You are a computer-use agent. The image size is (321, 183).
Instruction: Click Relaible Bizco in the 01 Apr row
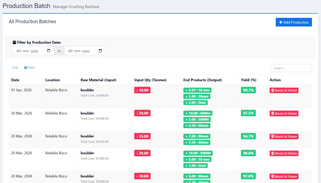point(56,90)
